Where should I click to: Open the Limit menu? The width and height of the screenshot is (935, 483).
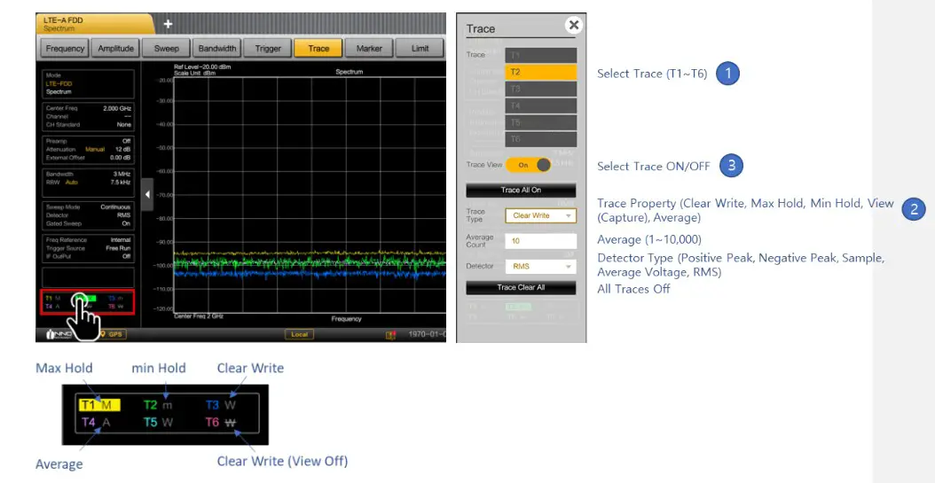[420, 48]
